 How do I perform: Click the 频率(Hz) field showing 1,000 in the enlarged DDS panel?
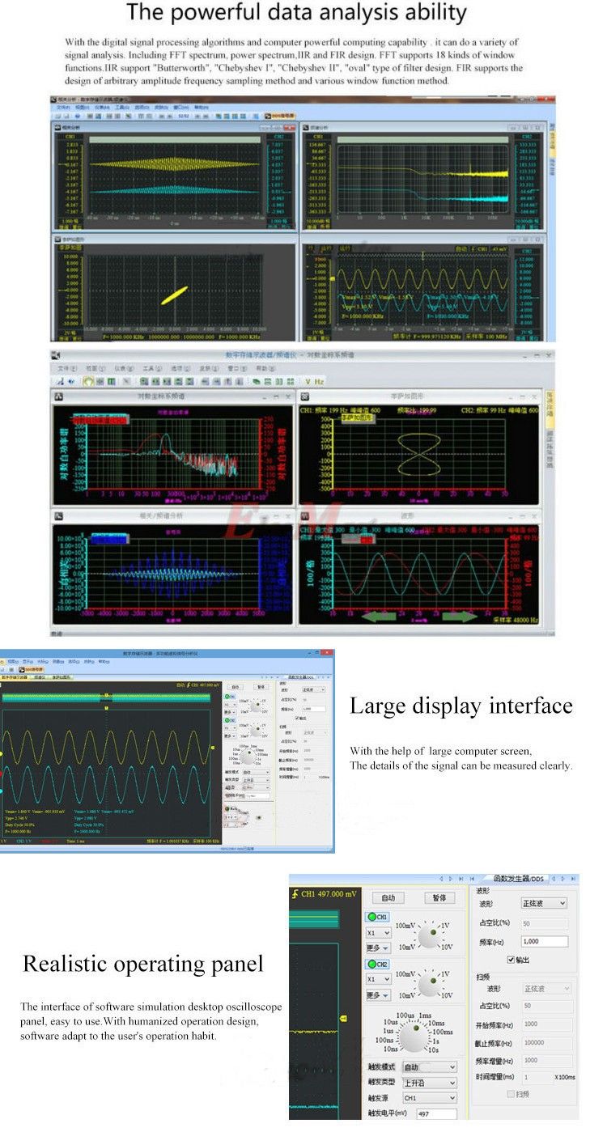click(544, 942)
